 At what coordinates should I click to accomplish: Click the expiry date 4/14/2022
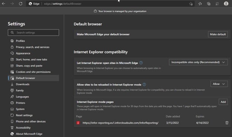tap(202, 123)
